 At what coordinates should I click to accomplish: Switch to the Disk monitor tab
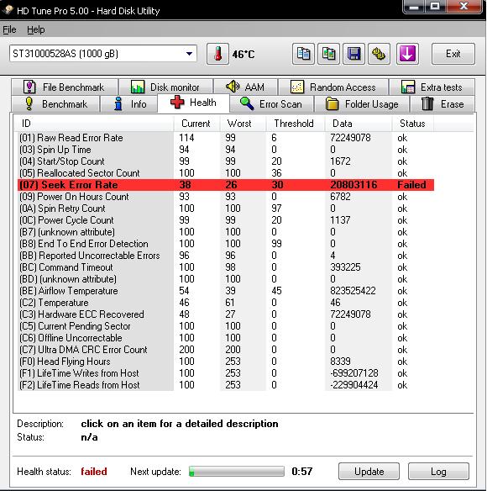point(165,87)
